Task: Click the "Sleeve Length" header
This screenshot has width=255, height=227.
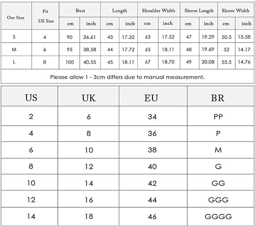Action: pos(200,10)
